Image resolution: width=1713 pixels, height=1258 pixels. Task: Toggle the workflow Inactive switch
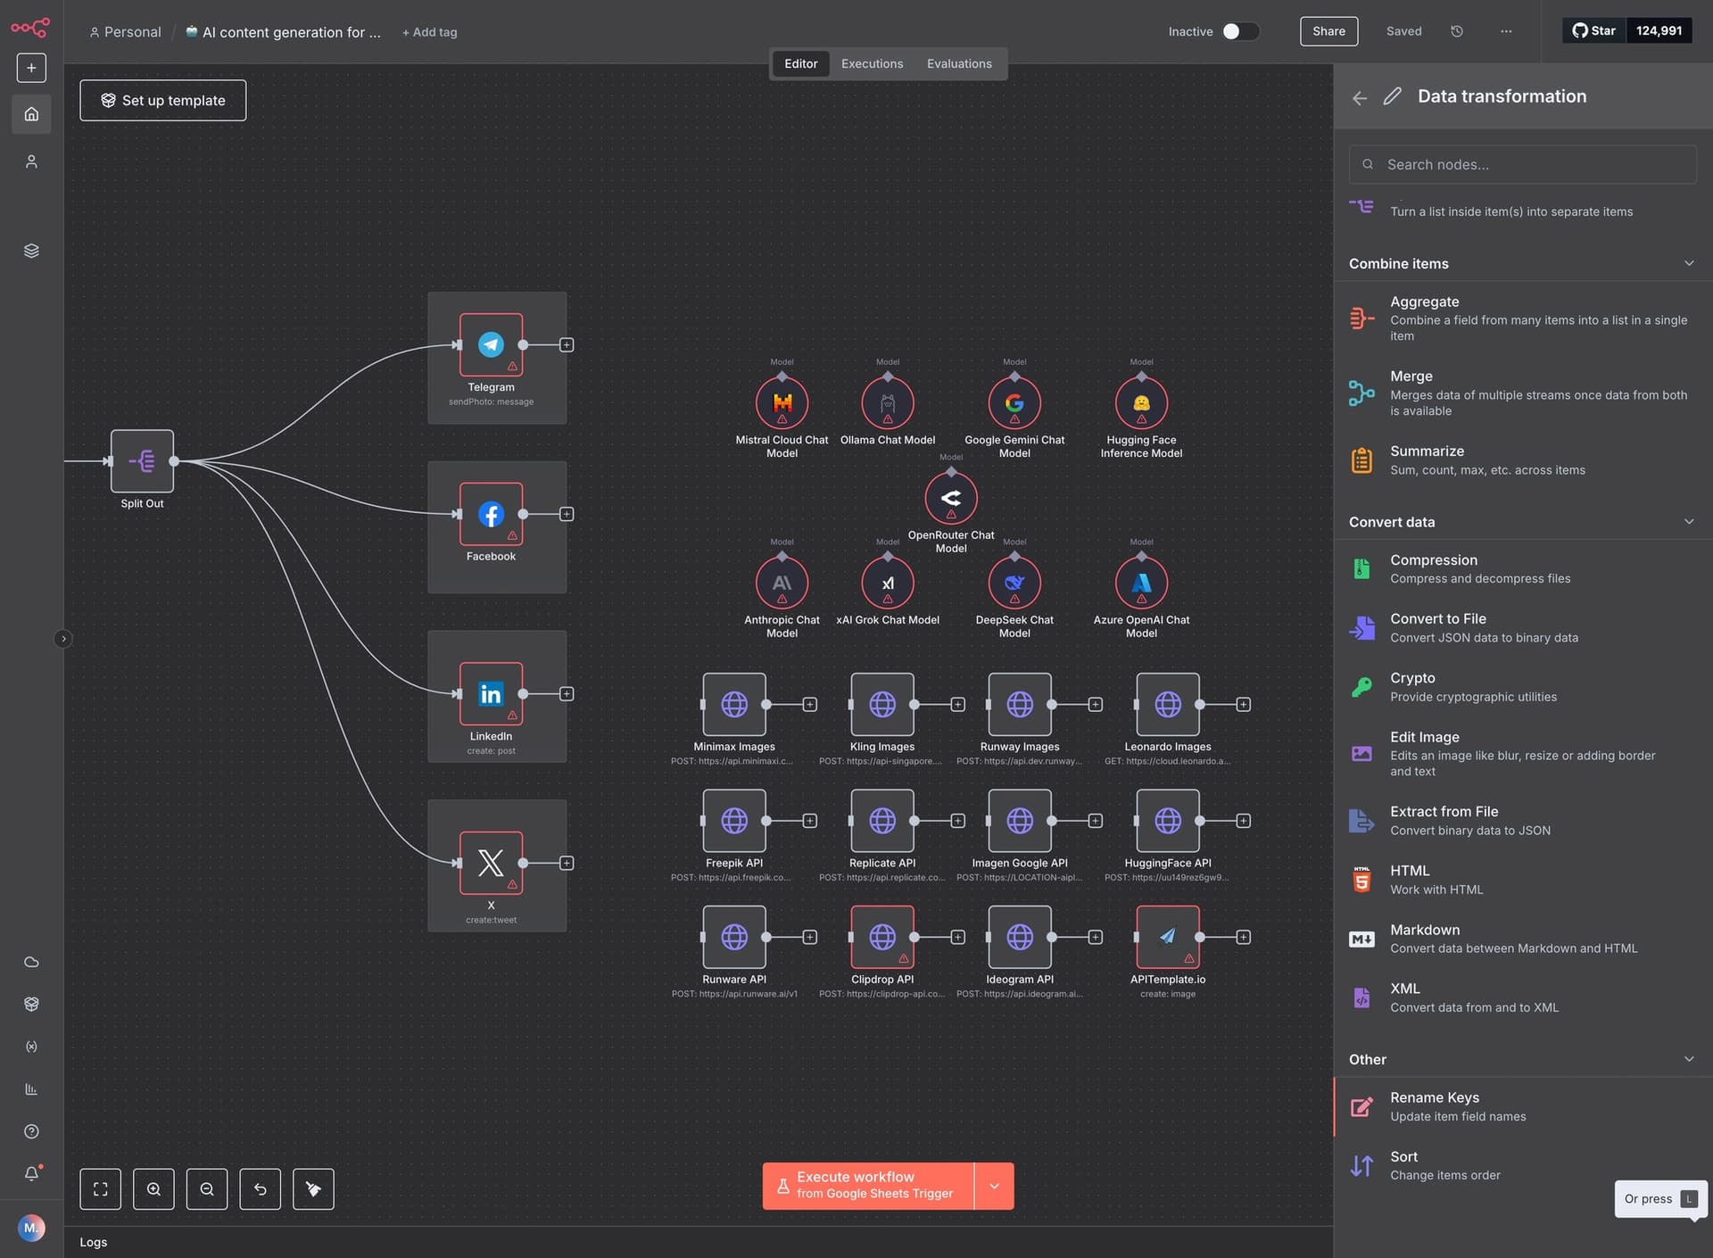coord(1240,31)
